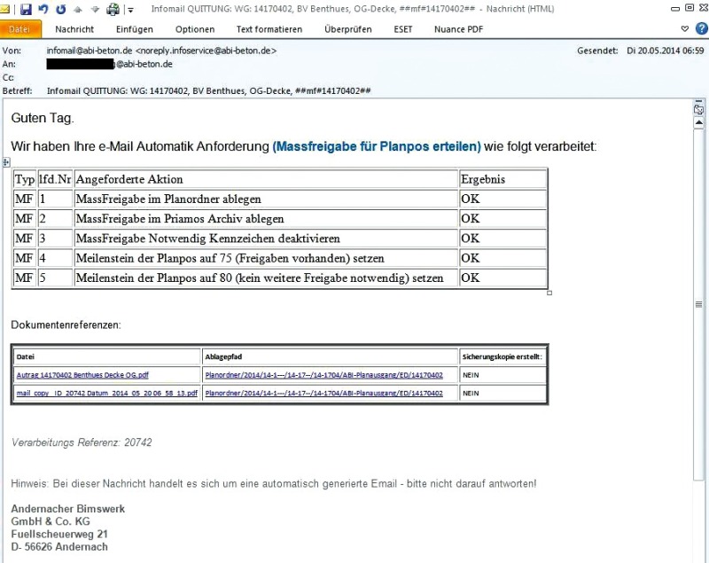The image size is (709, 563).
Task: Click the Guten Tag greeting line
Action: tap(42, 118)
